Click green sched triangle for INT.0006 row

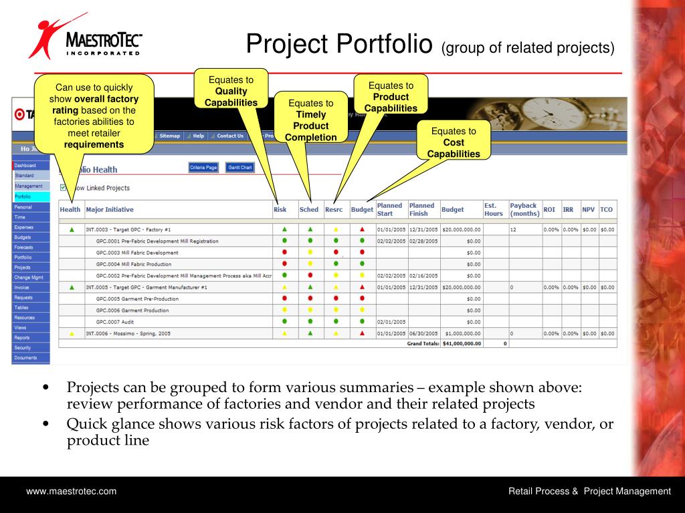point(310,333)
